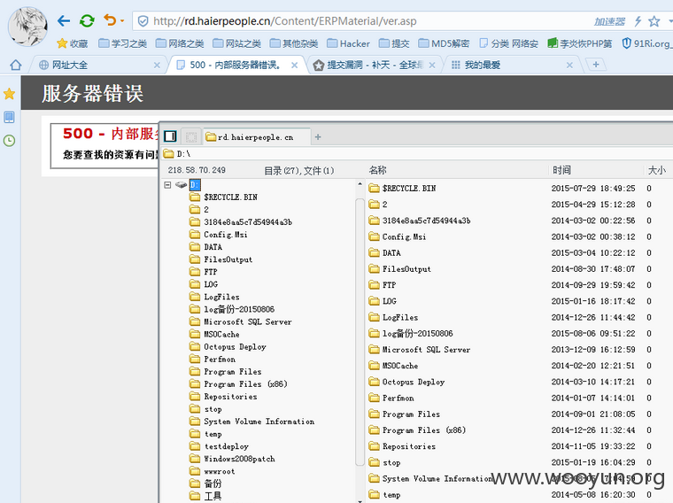This screenshot has height=503, width=673.
Task: Close the 500 internal server error tab
Action: (294, 66)
